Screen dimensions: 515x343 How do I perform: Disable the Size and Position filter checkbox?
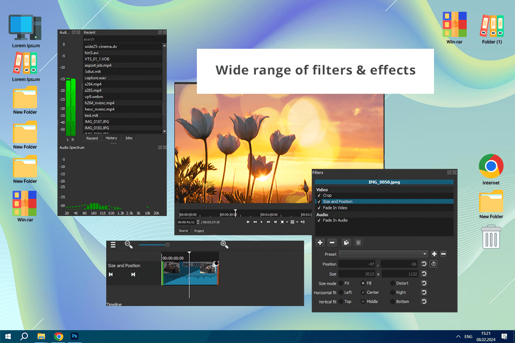click(319, 202)
